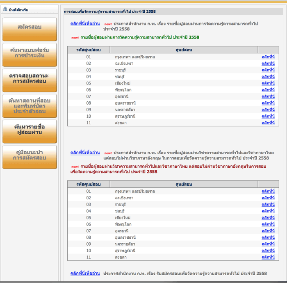Open คลิกที่นี่ for เชียงใหม่ in first table
The image size is (287, 283).
pos(268,83)
